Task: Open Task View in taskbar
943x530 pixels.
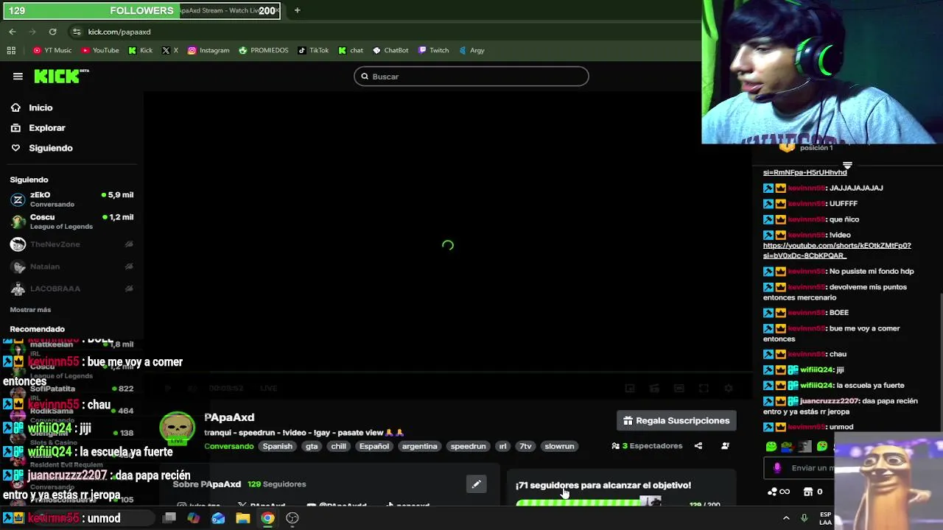Action: [169, 518]
